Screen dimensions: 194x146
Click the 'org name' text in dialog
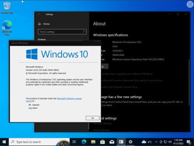(x=33, y=108)
